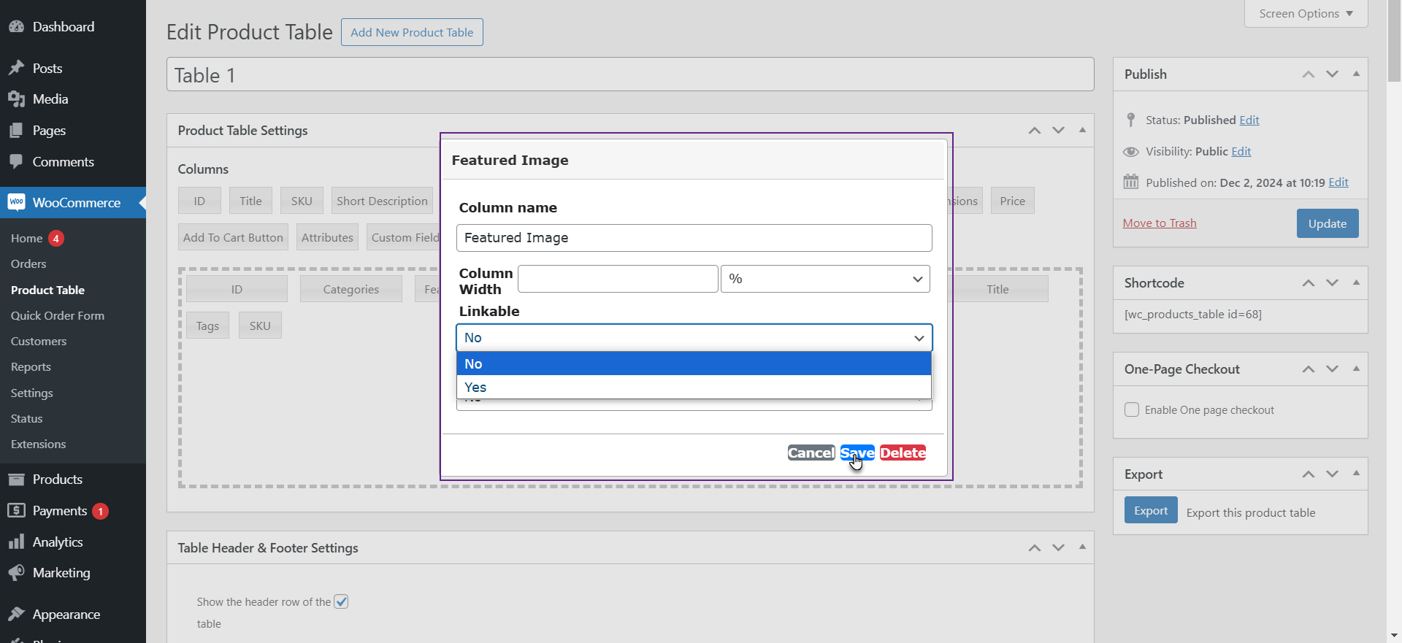The height and width of the screenshot is (643, 1402).
Task: Click the Analytics bar chart icon
Action: (16, 542)
